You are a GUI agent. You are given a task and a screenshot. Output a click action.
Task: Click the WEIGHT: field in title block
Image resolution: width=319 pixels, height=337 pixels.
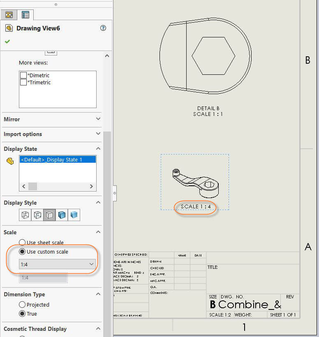[x=243, y=315]
